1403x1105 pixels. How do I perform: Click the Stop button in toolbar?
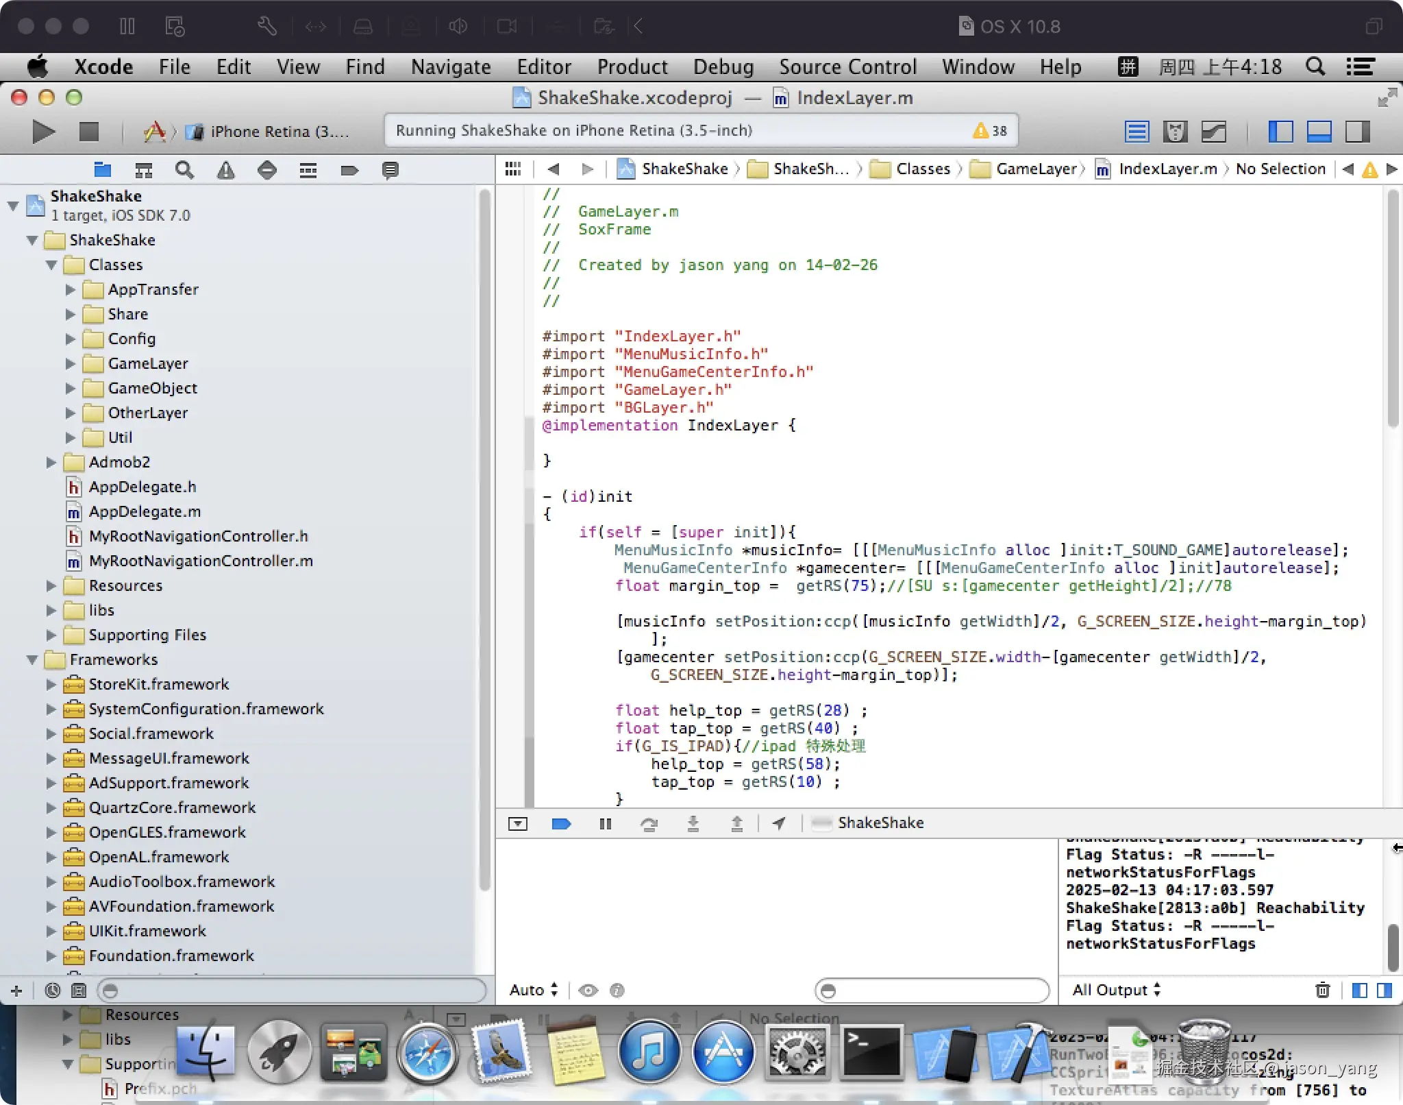[x=89, y=131]
